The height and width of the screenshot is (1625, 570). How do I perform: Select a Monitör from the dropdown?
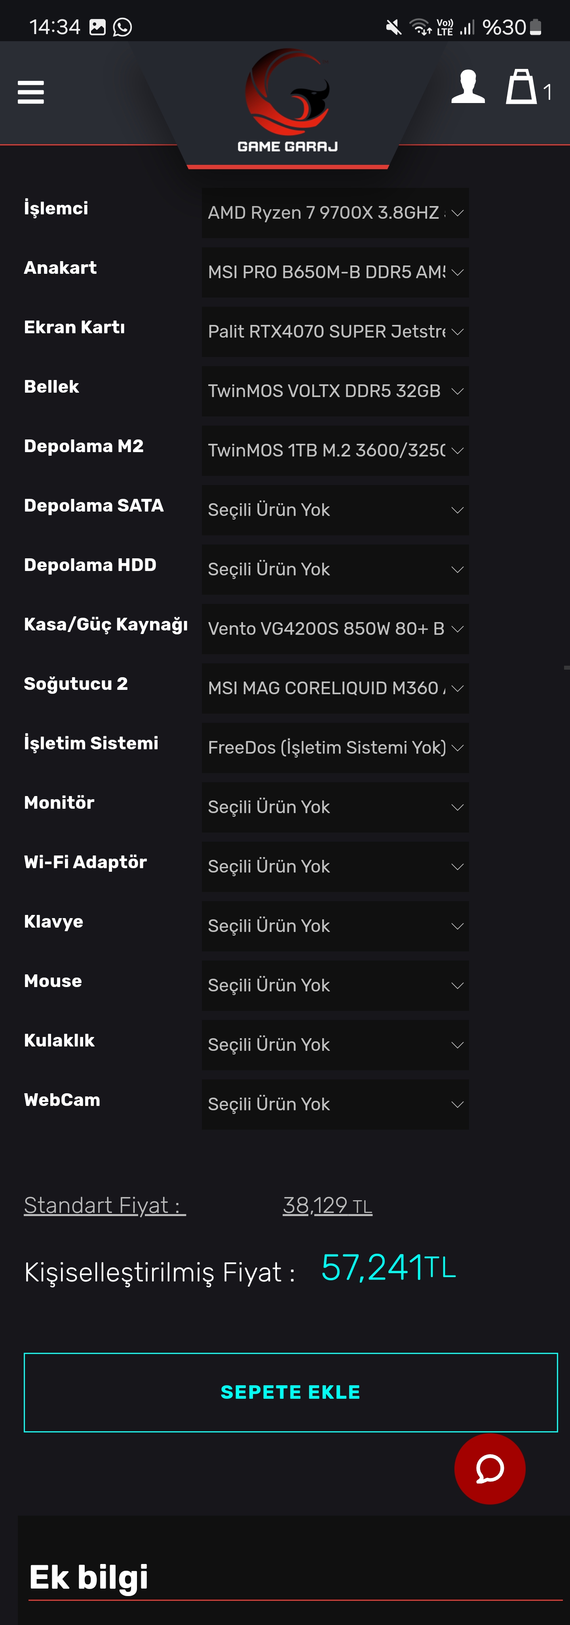point(334,807)
